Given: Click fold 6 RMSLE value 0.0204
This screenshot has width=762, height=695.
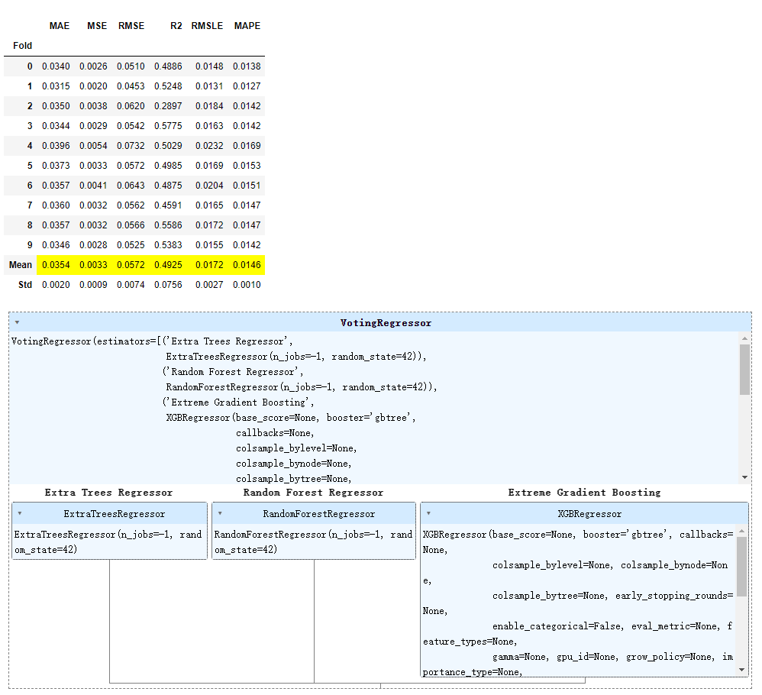Looking at the screenshot, I should point(209,186).
